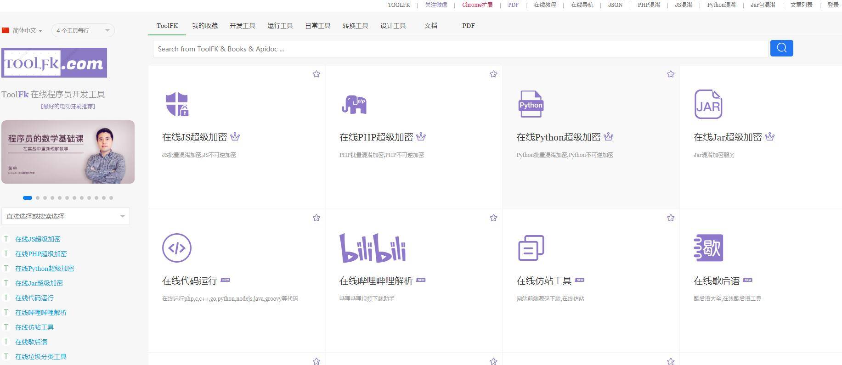Select the first carousel indicator dot
The height and width of the screenshot is (365, 842).
coord(28,198)
